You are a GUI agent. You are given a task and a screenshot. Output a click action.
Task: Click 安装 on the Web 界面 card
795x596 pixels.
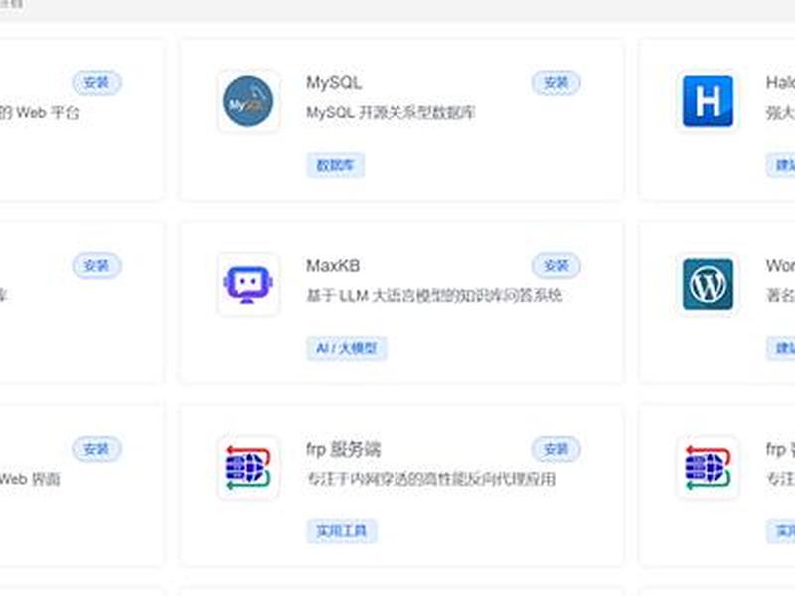(96, 449)
